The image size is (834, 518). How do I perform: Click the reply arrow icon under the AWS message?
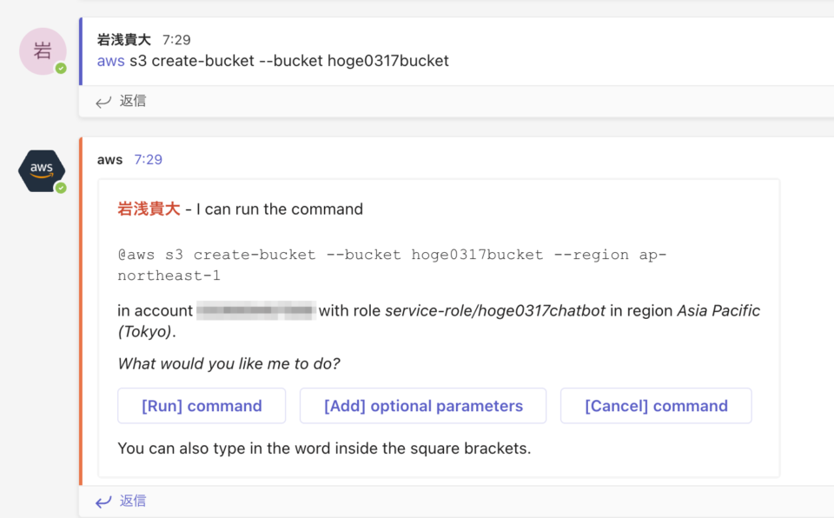(103, 501)
